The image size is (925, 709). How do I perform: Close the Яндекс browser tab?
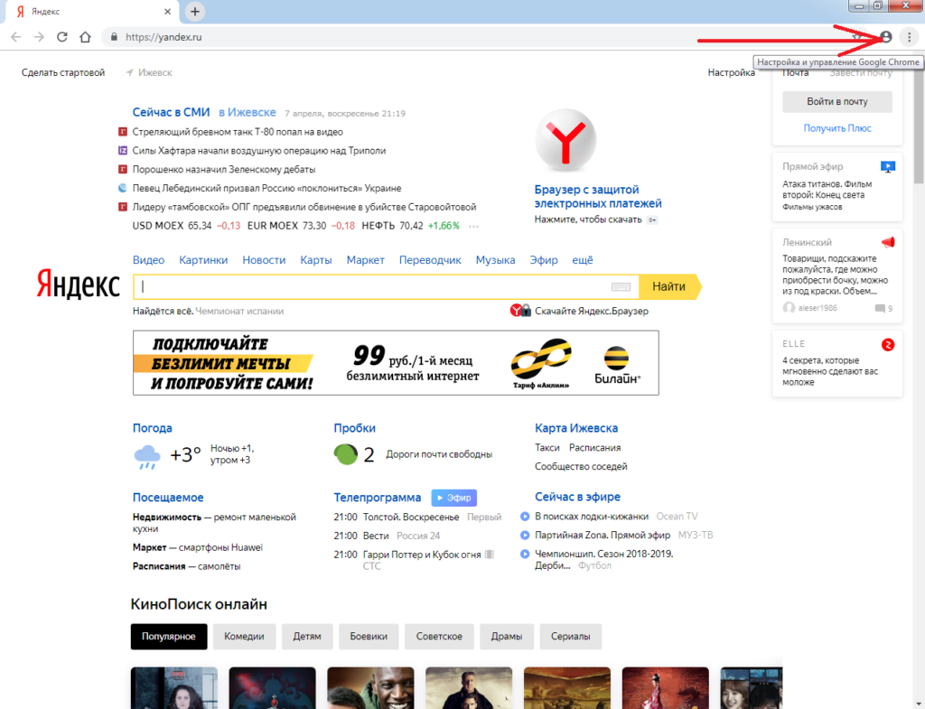coord(167,11)
